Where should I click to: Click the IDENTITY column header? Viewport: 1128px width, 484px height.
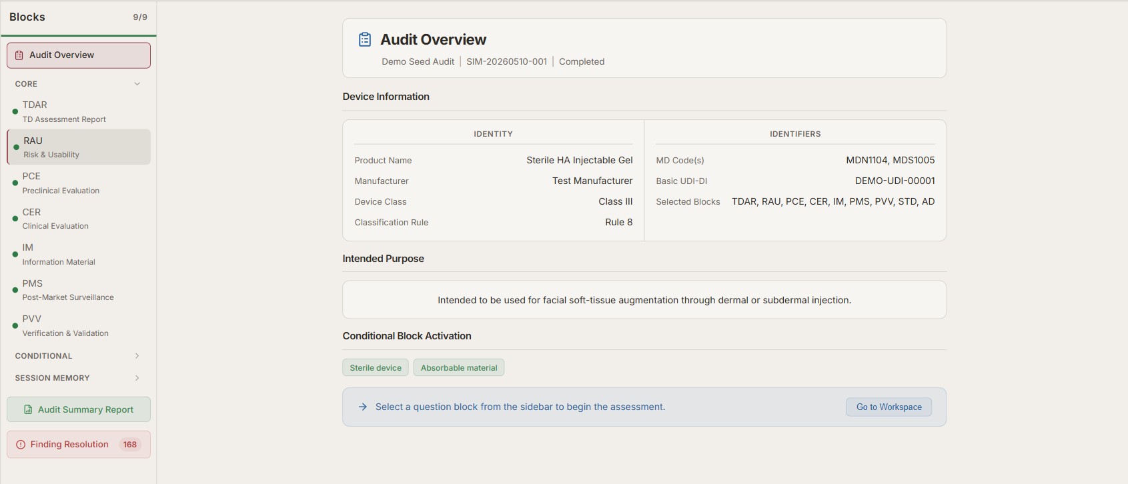pos(494,134)
